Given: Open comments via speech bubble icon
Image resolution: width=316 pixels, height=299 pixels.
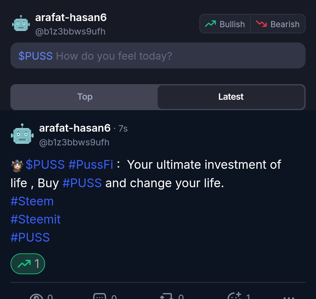Looking at the screenshot, I should pos(99,296).
